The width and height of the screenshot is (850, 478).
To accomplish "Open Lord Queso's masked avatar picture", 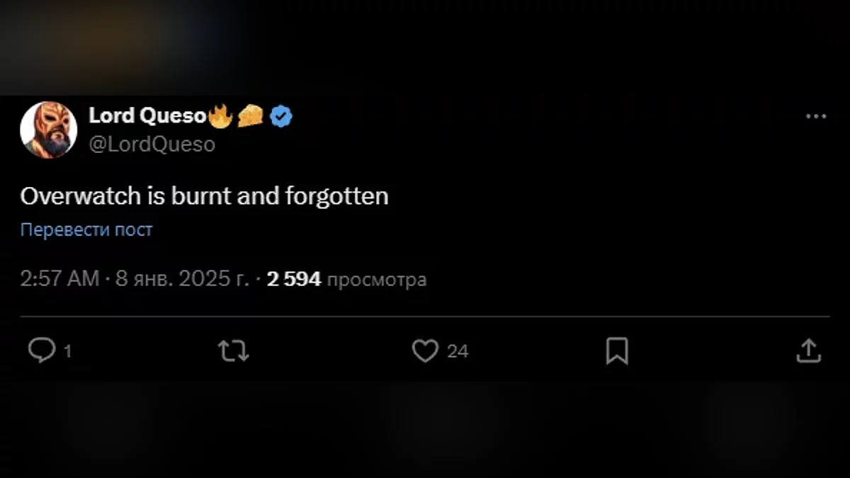I will 48,130.
